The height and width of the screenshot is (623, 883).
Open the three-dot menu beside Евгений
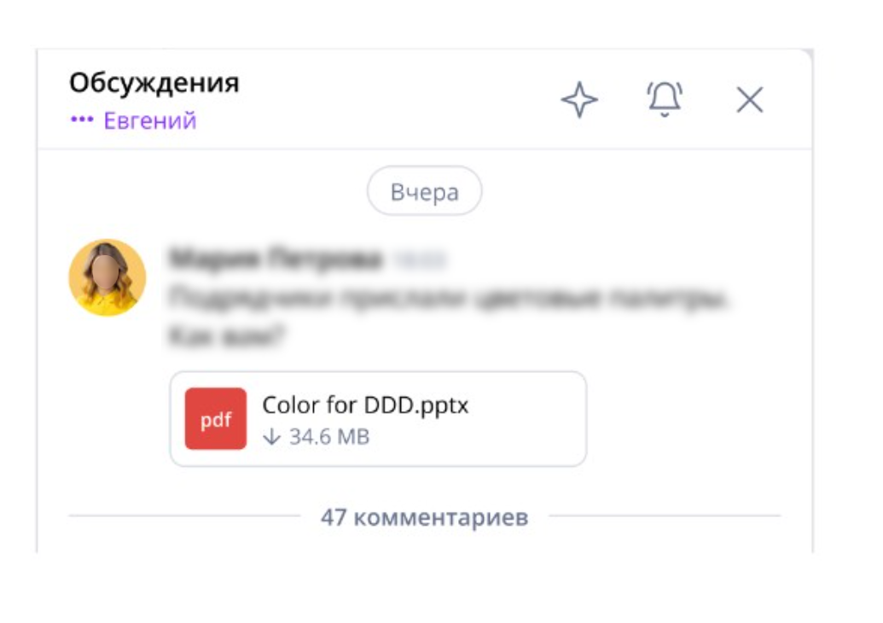click(82, 121)
